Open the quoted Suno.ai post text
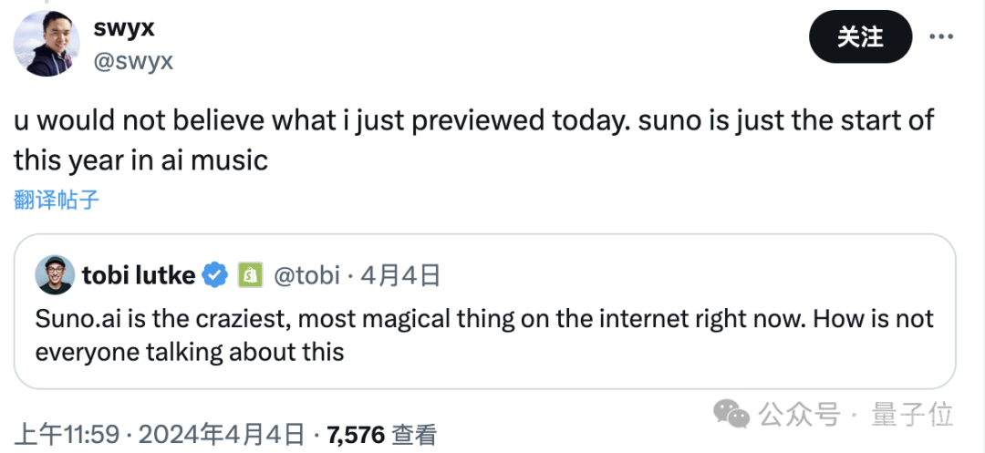This screenshot has width=985, height=453. 483,335
